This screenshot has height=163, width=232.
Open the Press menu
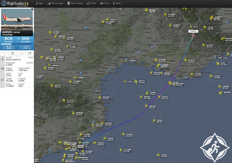point(105,3)
